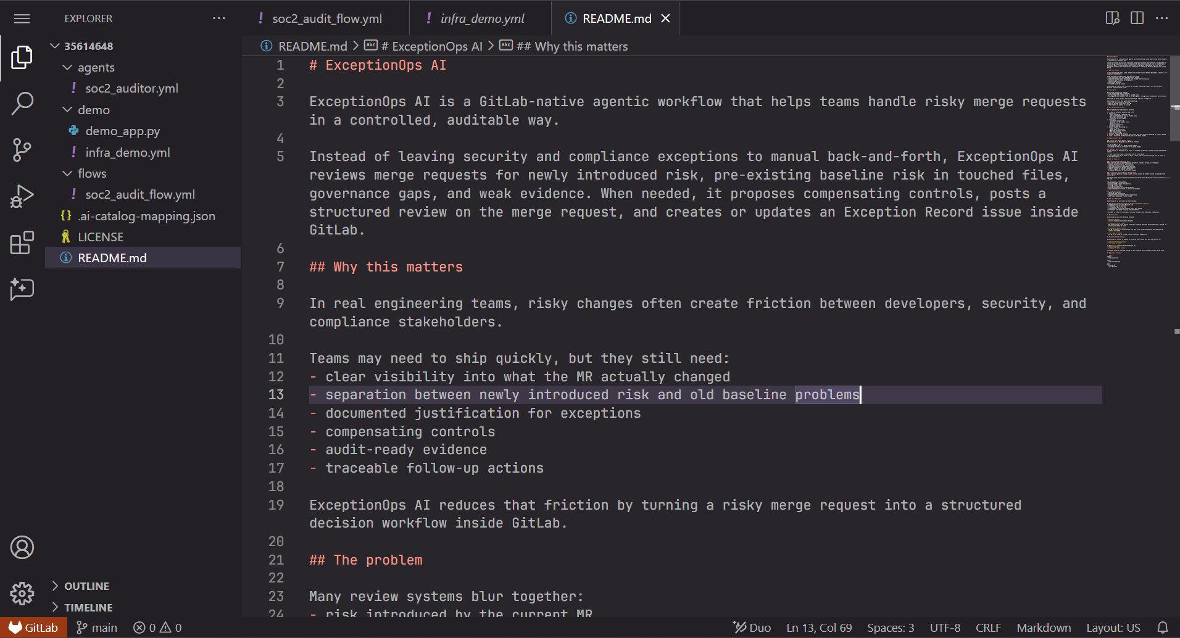This screenshot has height=638, width=1180.
Task: Open the Explorer view in activity bar
Action: [22, 57]
